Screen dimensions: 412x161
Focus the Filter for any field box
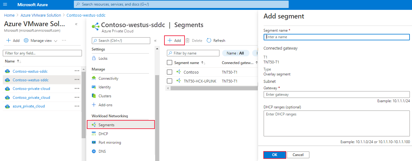pyautogui.click(x=42, y=53)
